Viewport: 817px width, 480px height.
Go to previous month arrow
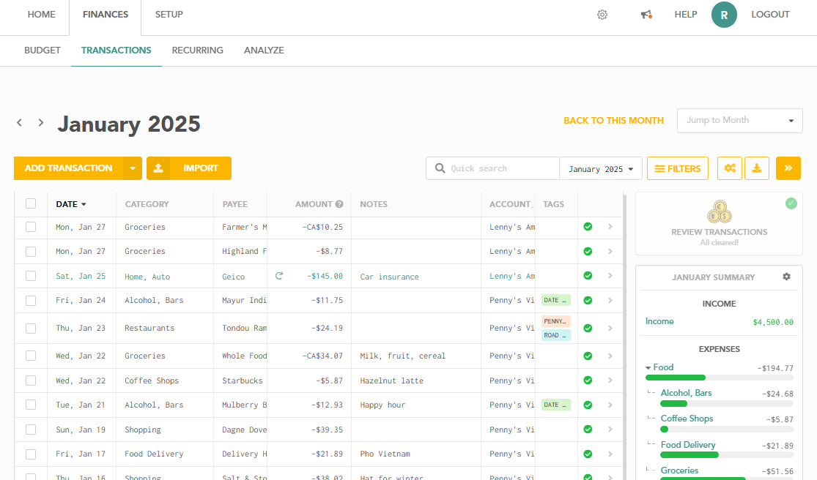coord(20,123)
